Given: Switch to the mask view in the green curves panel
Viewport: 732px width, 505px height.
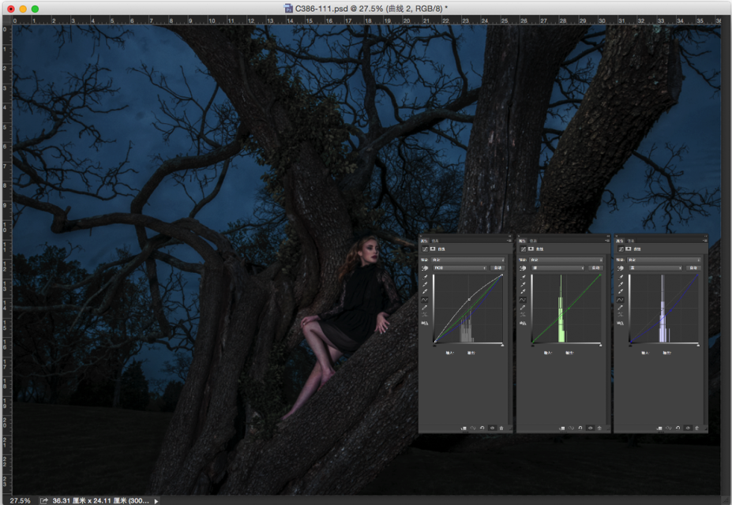Looking at the screenshot, I should coord(531,249).
